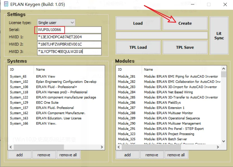Image resolution: width=233 pixels, height=167 pixels.
Task: Select Module_286 EPLAN FieldSys row
Action: tap(169, 103)
